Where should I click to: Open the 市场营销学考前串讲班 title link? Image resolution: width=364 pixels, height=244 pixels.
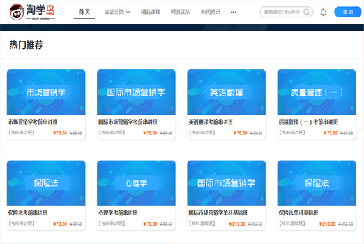tap(33, 122)
